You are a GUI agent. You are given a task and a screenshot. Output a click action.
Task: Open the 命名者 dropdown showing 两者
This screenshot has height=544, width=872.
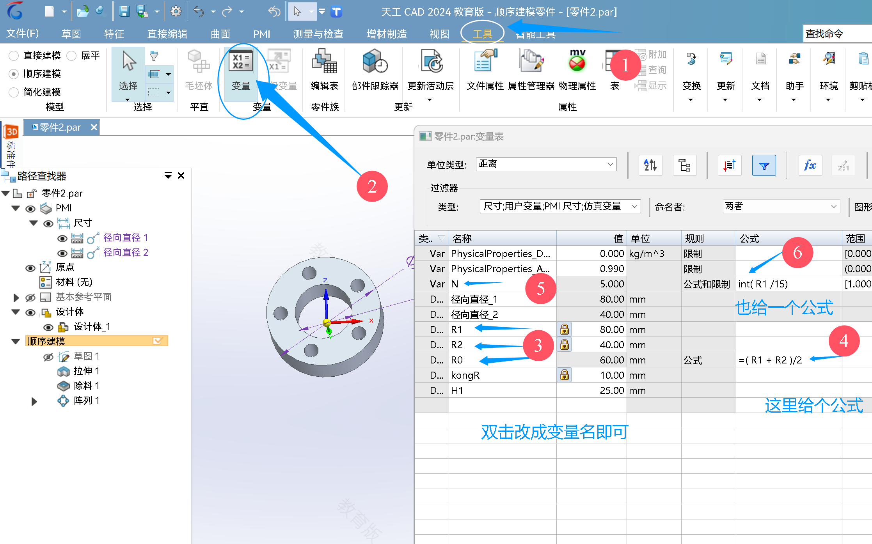tap(781, 206)
